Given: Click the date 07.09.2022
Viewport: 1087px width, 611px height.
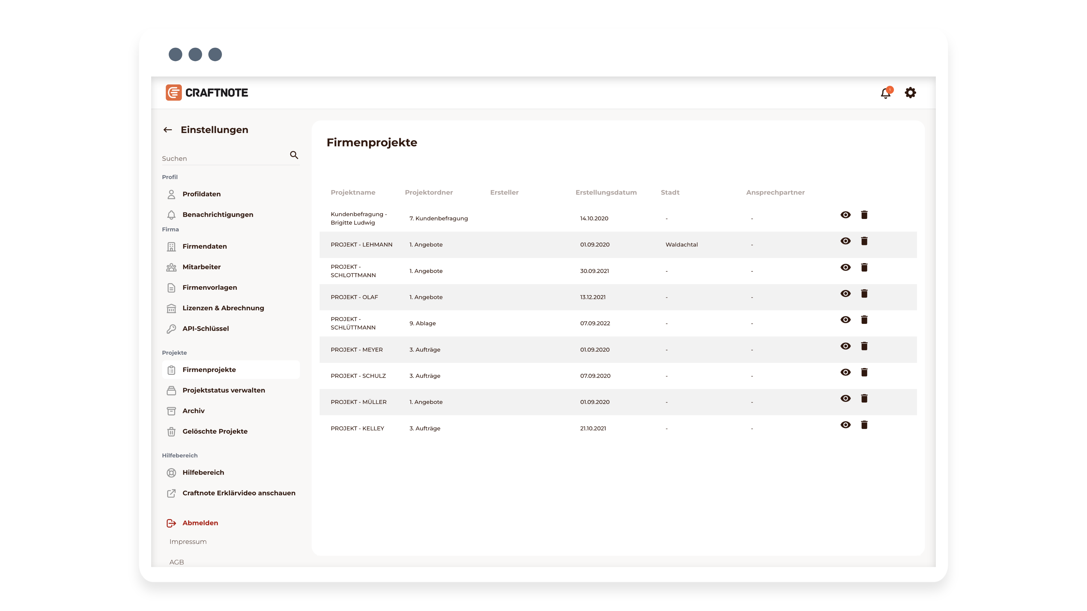Looking at the screenshot, I should [x=595, y=323].
